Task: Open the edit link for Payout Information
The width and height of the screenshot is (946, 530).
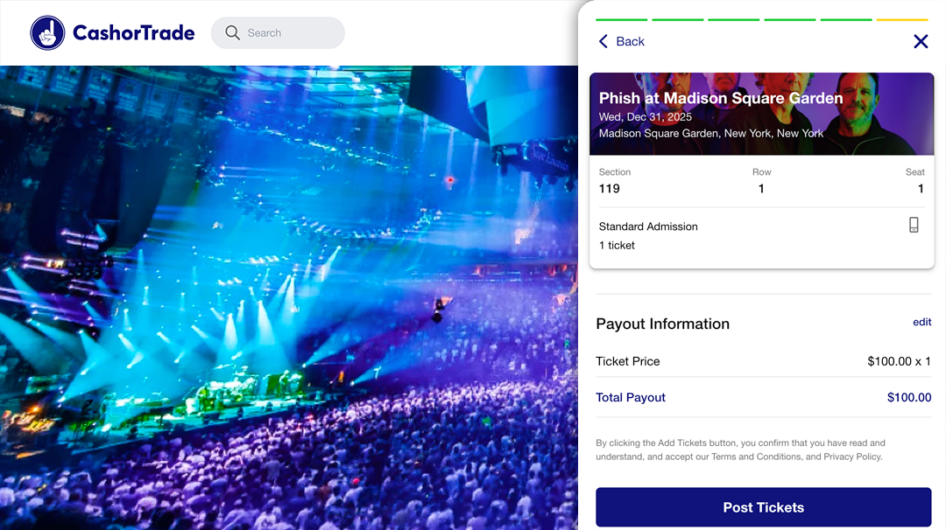Action: point(921,322)
